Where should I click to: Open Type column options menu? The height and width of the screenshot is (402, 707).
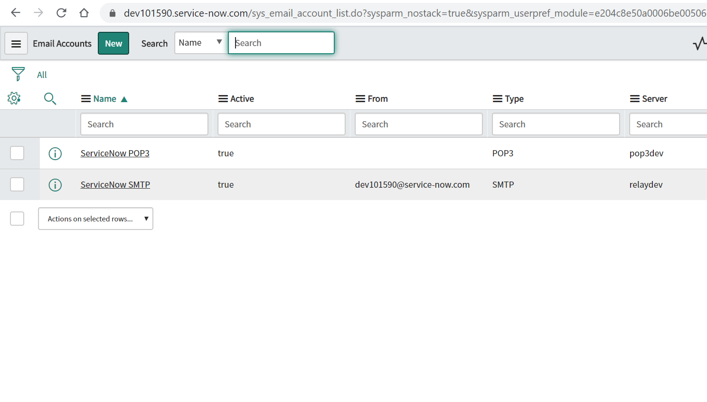(498, 99)
